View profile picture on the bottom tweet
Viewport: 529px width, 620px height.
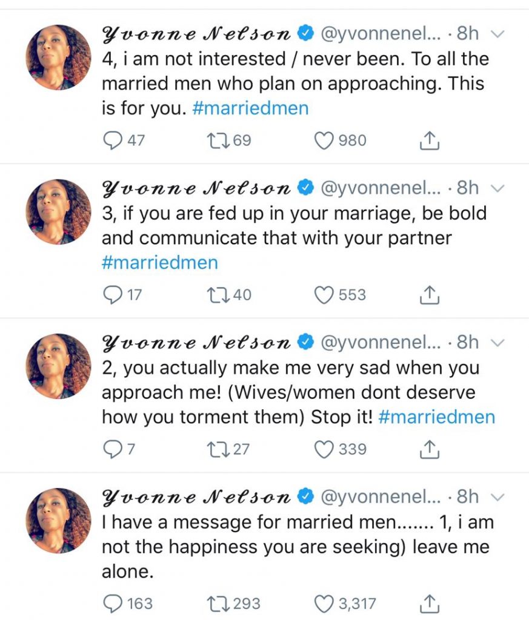tap(59, 520)
